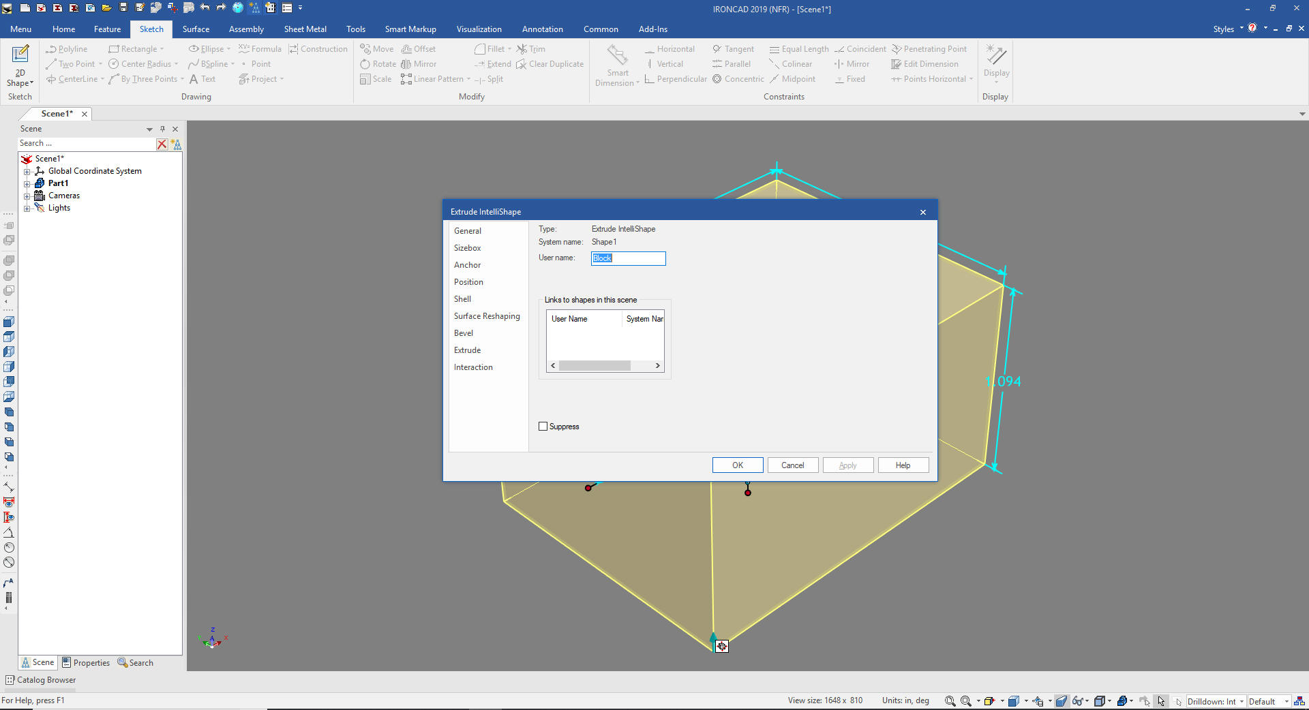Close the Scene1 document tab
Screen dimensions: 1309x710
[x=85, y=114]
